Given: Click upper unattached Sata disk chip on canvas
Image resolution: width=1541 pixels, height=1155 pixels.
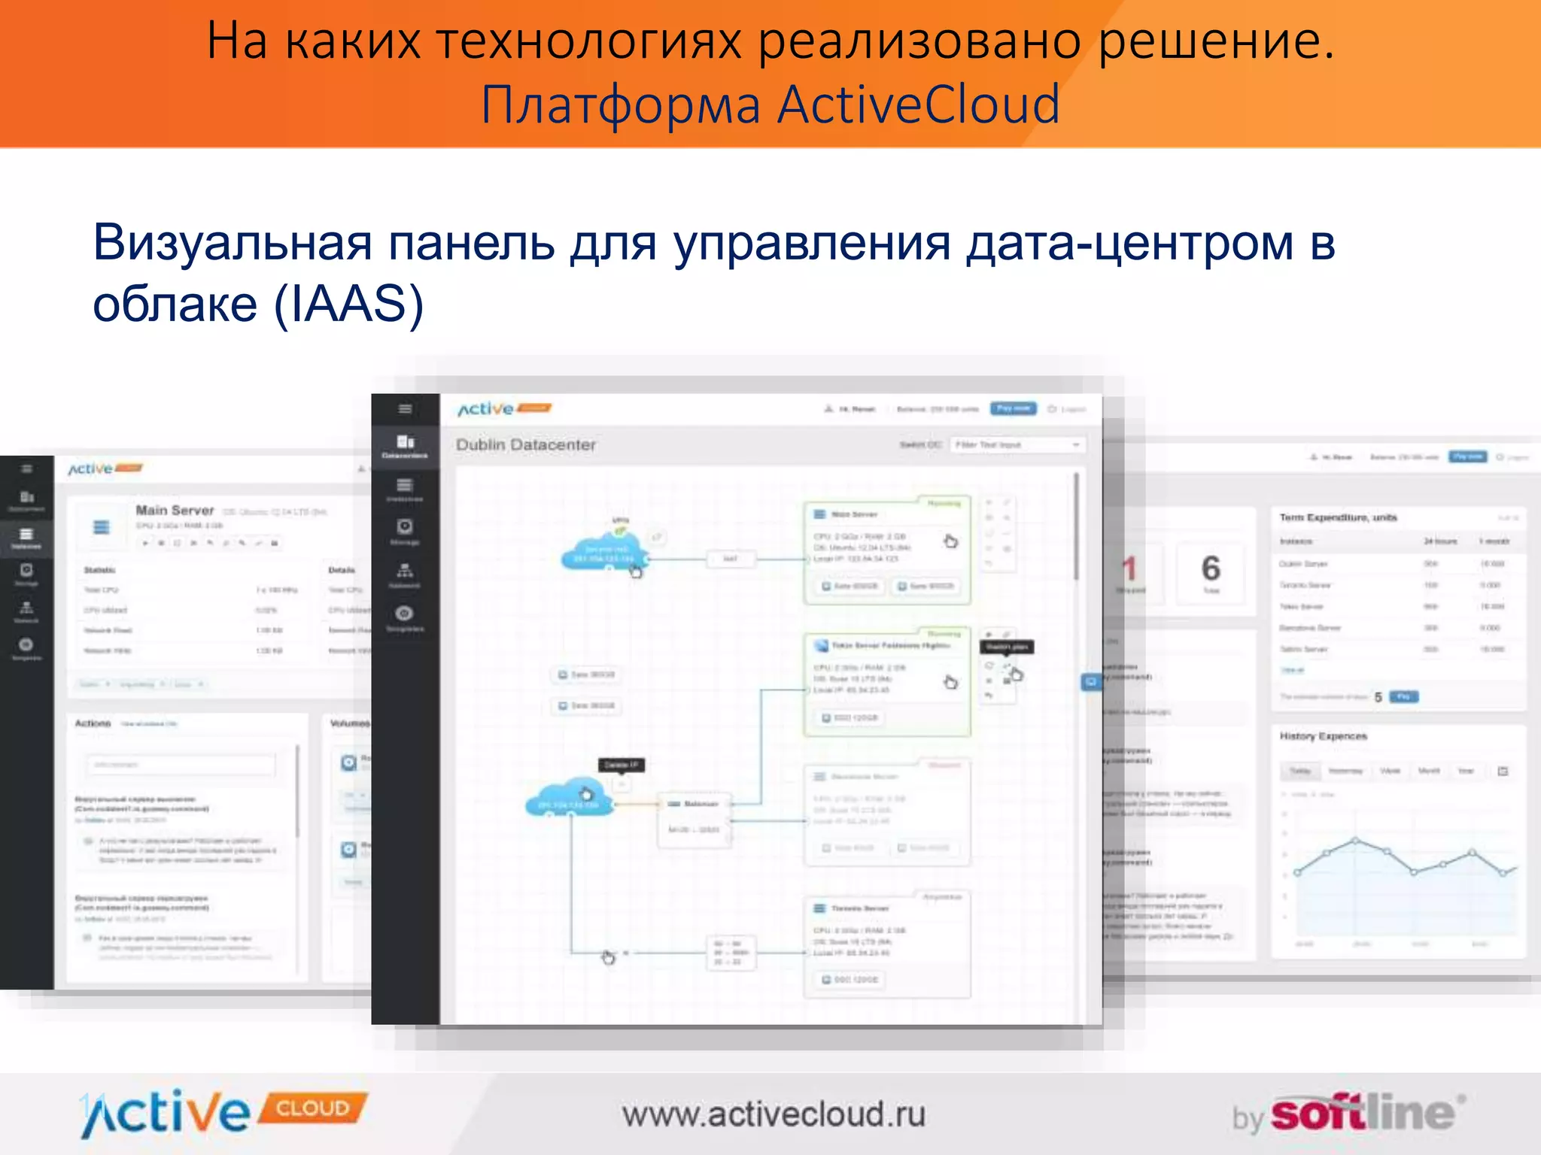Looking at the screenshot, I should point(587,675).
